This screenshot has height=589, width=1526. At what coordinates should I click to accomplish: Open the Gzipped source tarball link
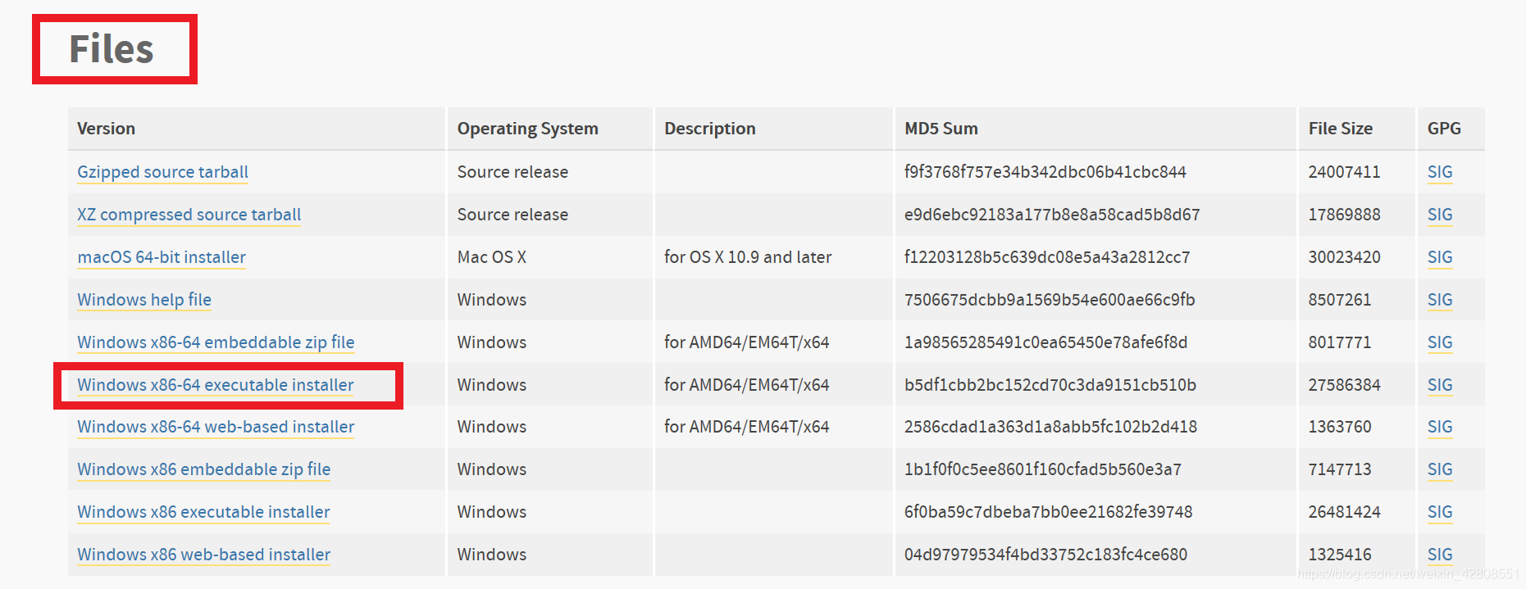[x=162, y=172]
